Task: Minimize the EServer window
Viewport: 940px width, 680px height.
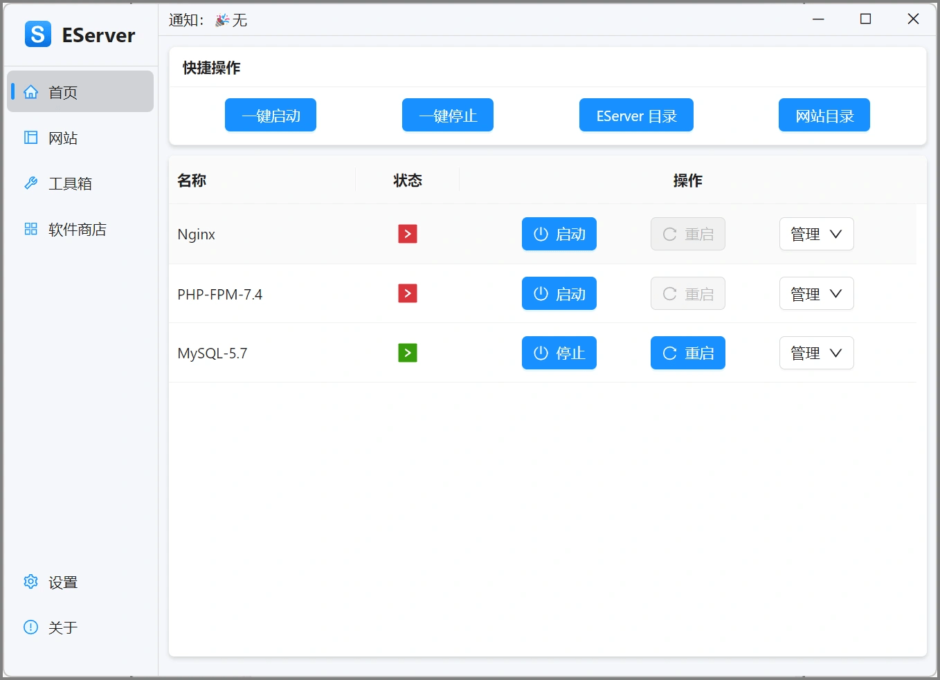Action: pos(818,19)
